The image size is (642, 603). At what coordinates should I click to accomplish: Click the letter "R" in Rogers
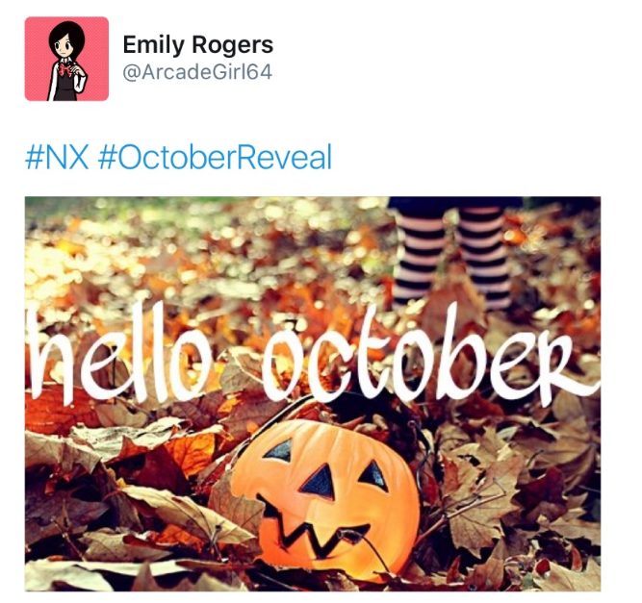[199, 44]
